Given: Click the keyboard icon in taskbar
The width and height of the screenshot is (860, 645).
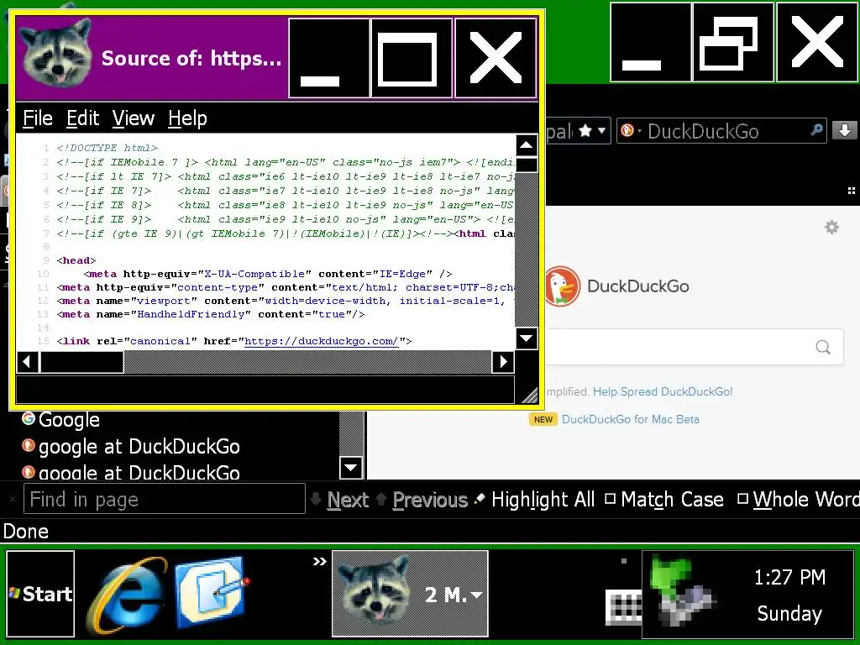Looking at the screenshot, I should (x=623, y=607).
